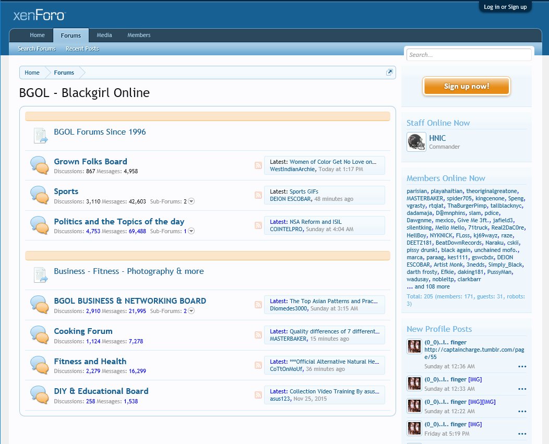Click RSS feed icon for Grown Folks Board
The width and height of the screenshot is (549, 444).
(258, 165)
